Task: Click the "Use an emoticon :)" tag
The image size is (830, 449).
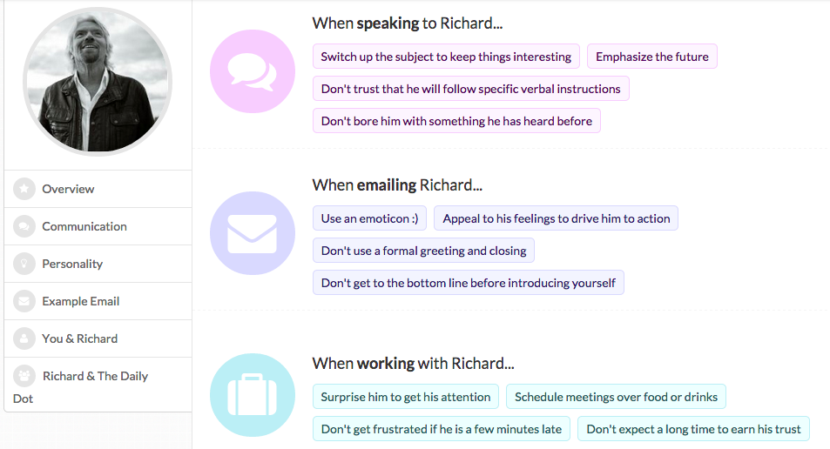Action: point(369,218)
